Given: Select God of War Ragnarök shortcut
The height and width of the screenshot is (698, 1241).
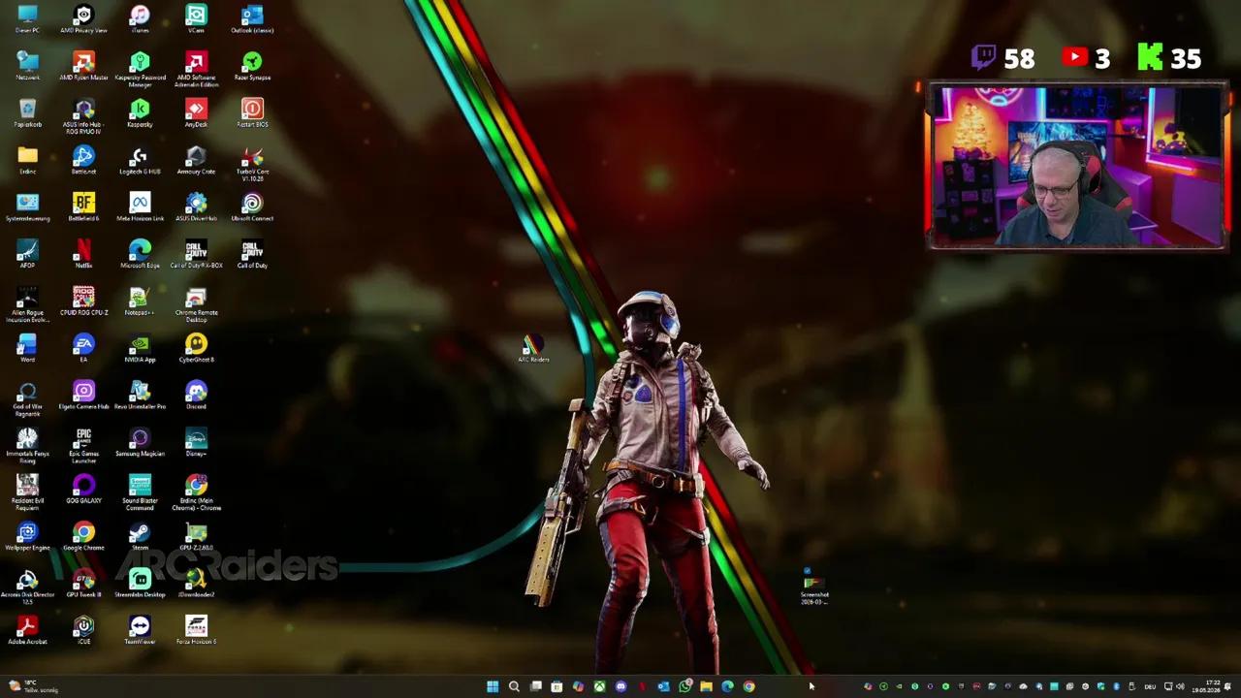Looking at the screenshot, I should tap(27, 398).
